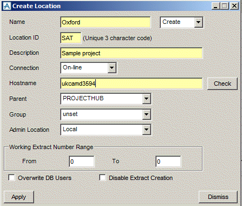Screen dimensions: 242x206
Task: Click the 'Unique 3 character code' hint text
Action: pos(117,38)
